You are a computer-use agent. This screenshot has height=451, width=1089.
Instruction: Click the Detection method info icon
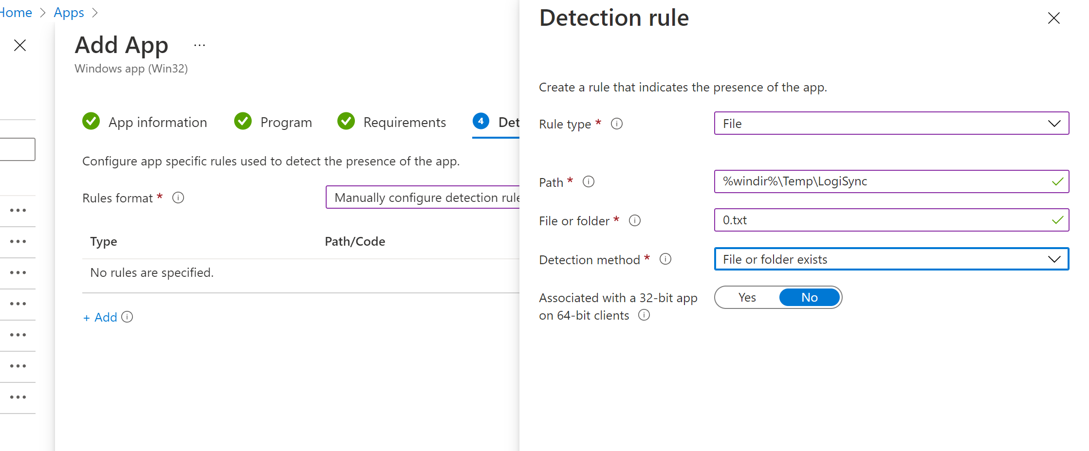coord(665,259)
